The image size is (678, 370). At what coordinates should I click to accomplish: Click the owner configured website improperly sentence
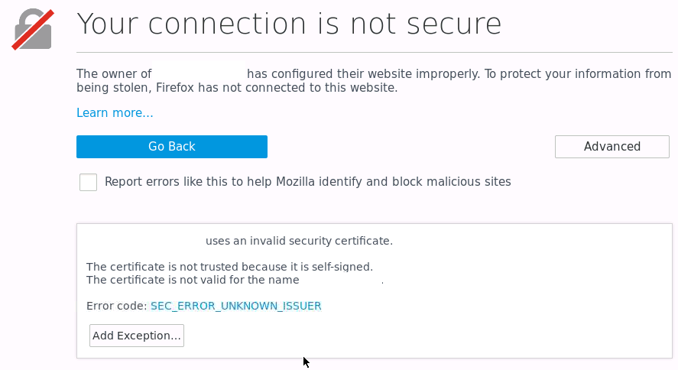tap(459, 74)
